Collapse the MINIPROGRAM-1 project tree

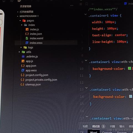17,16
